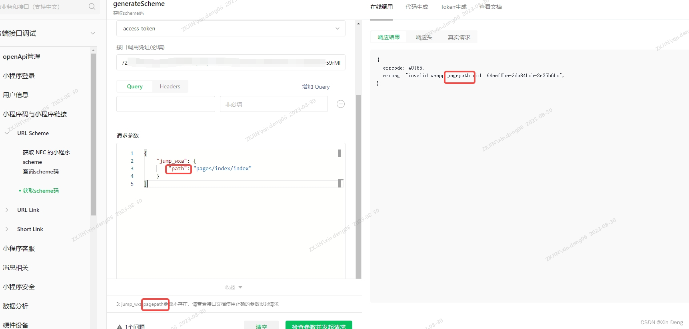
Task: Select 获取 NFC 的小程序 scheme item
Action: tap(46, 157)
